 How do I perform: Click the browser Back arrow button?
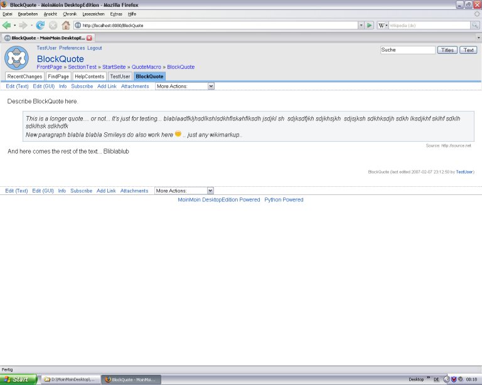[7, 25]
